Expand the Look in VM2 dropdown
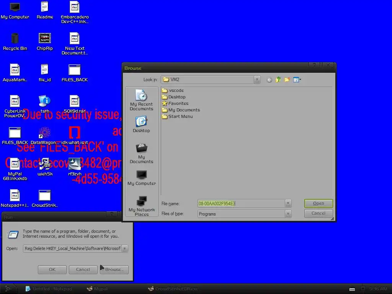 (x=257, y=80)
